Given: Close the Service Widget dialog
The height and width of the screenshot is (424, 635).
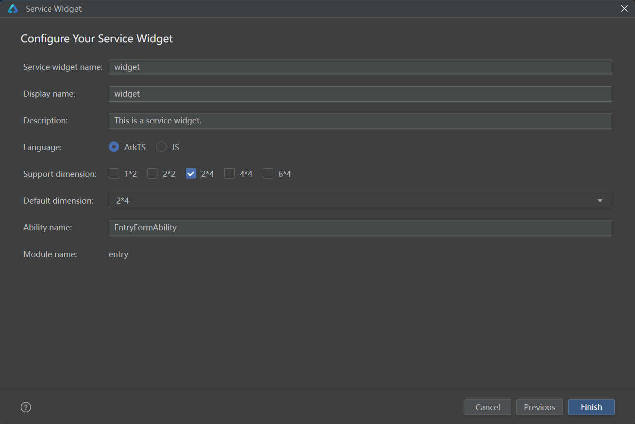Looking at the screenshot, I should click(x=624, y=9).
